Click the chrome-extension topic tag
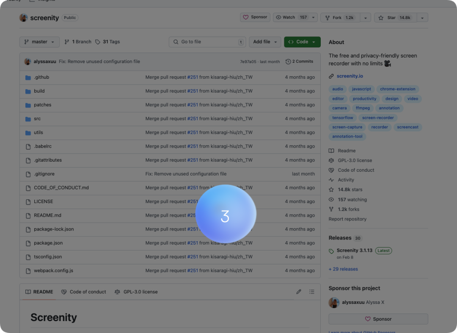This screenshot has height=333, width=457. 397,89
